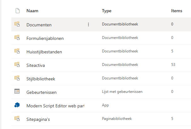Open Modern Script Editor web part app
This screenshot has height=129, width=191.
[x=55, y=106]
